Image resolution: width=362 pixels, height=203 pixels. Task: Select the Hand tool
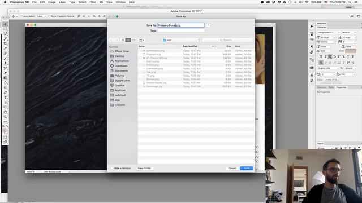(x=5, y=112)
